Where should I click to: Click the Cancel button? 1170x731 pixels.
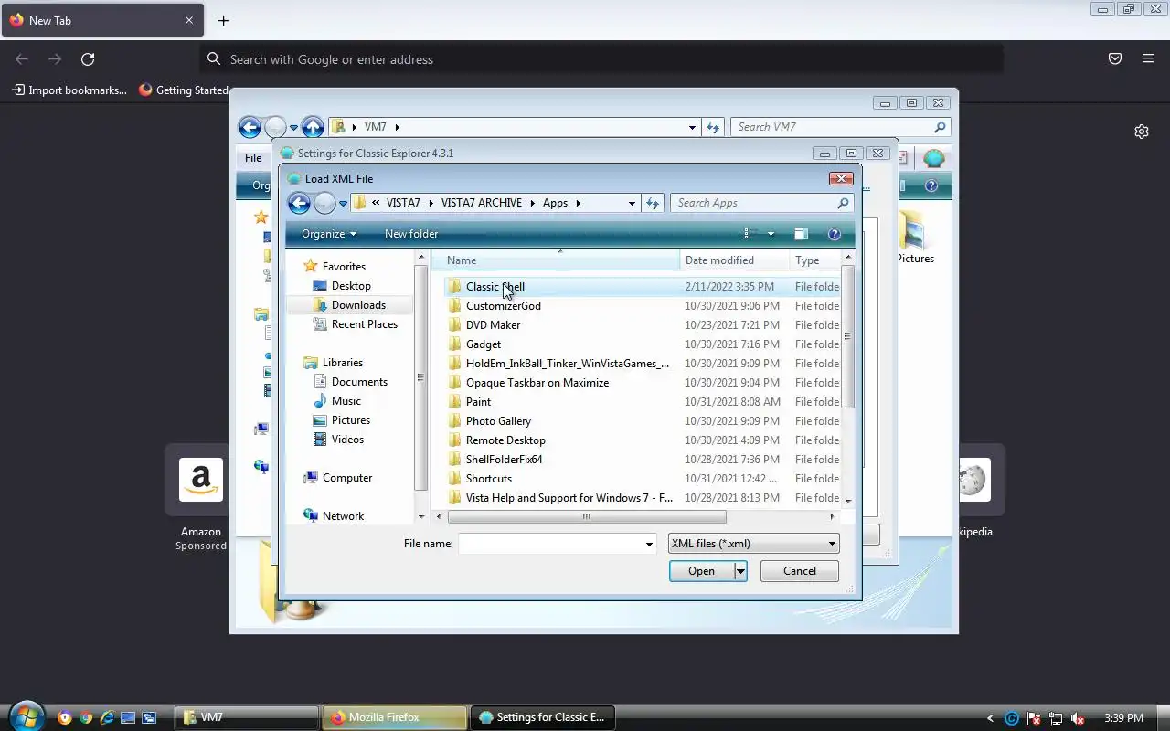click(800, 571)
